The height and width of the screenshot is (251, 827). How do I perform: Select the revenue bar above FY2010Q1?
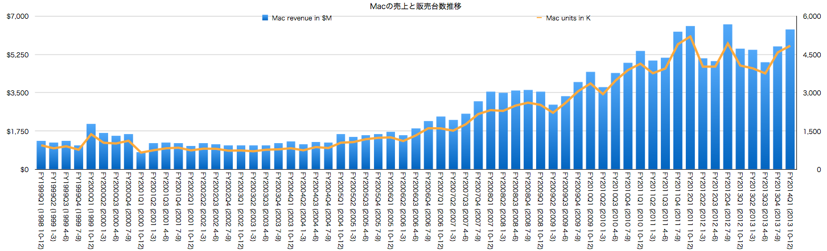591,120
